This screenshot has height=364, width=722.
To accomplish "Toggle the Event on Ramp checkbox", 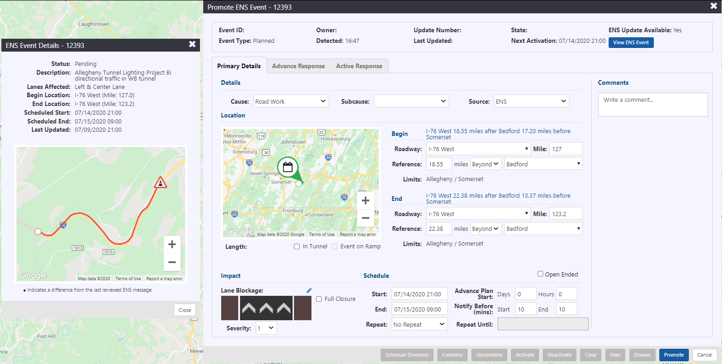I will pyautogui.click(x=335, y=247).
